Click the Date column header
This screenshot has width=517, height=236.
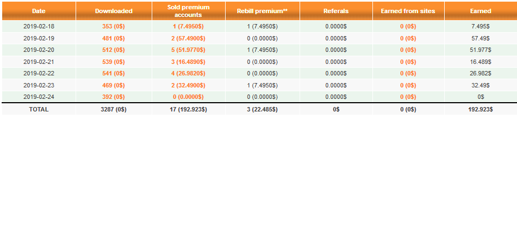pyautogui.click(x=38, y=11)
